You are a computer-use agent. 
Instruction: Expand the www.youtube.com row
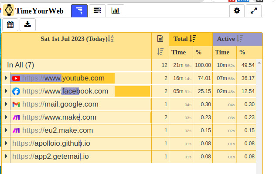pos(6,78)
